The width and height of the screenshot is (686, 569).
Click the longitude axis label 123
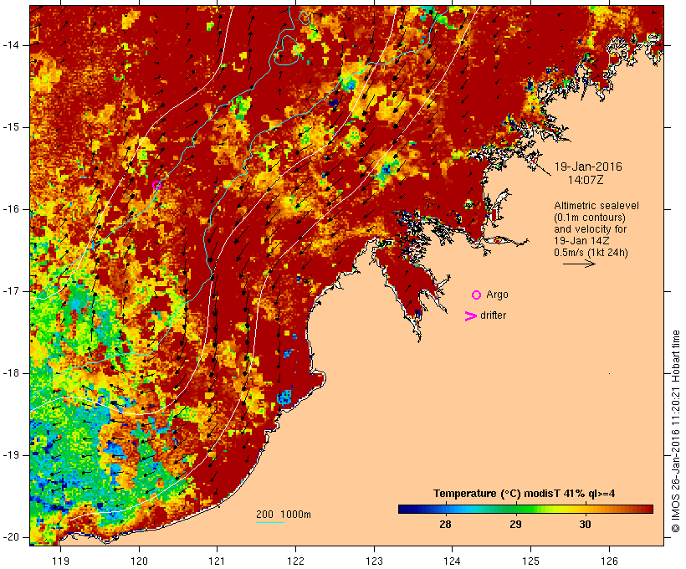tap(374, 561)
